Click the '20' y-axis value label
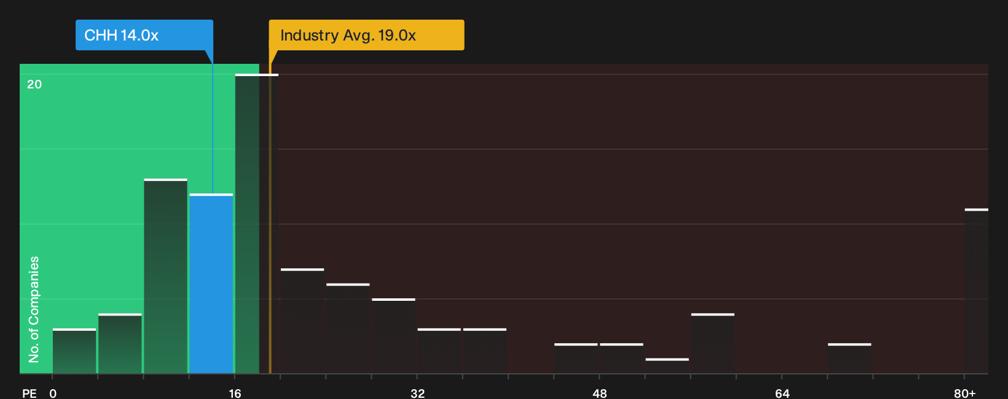This screenshot has height=399, width=1008. click(34, 84)
